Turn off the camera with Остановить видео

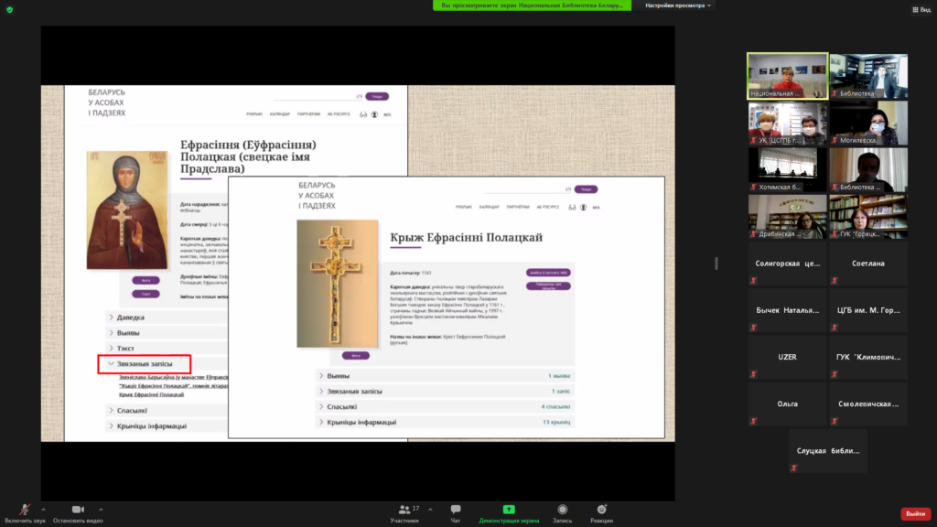click(x=78, y=513)
